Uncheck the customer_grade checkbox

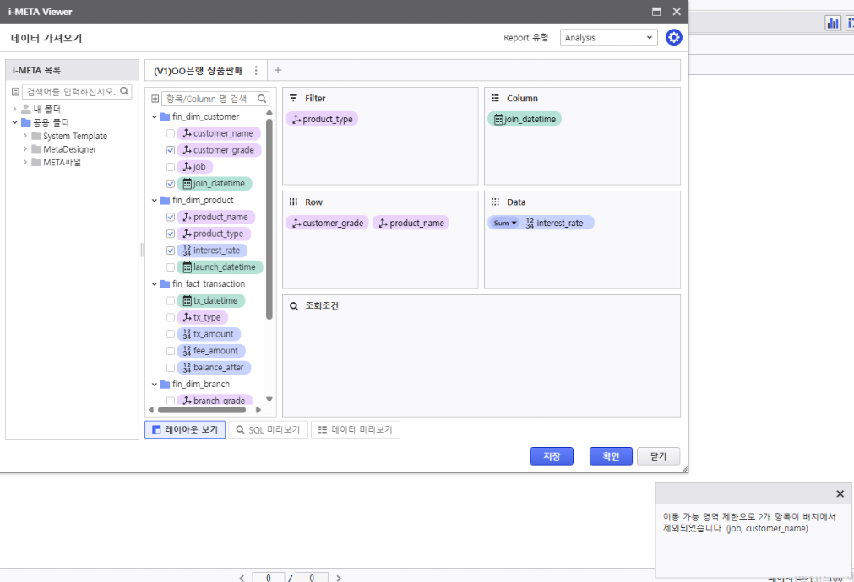coord(171,150)
